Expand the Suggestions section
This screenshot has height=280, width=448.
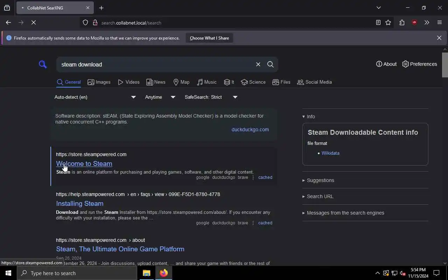(318, 180)
